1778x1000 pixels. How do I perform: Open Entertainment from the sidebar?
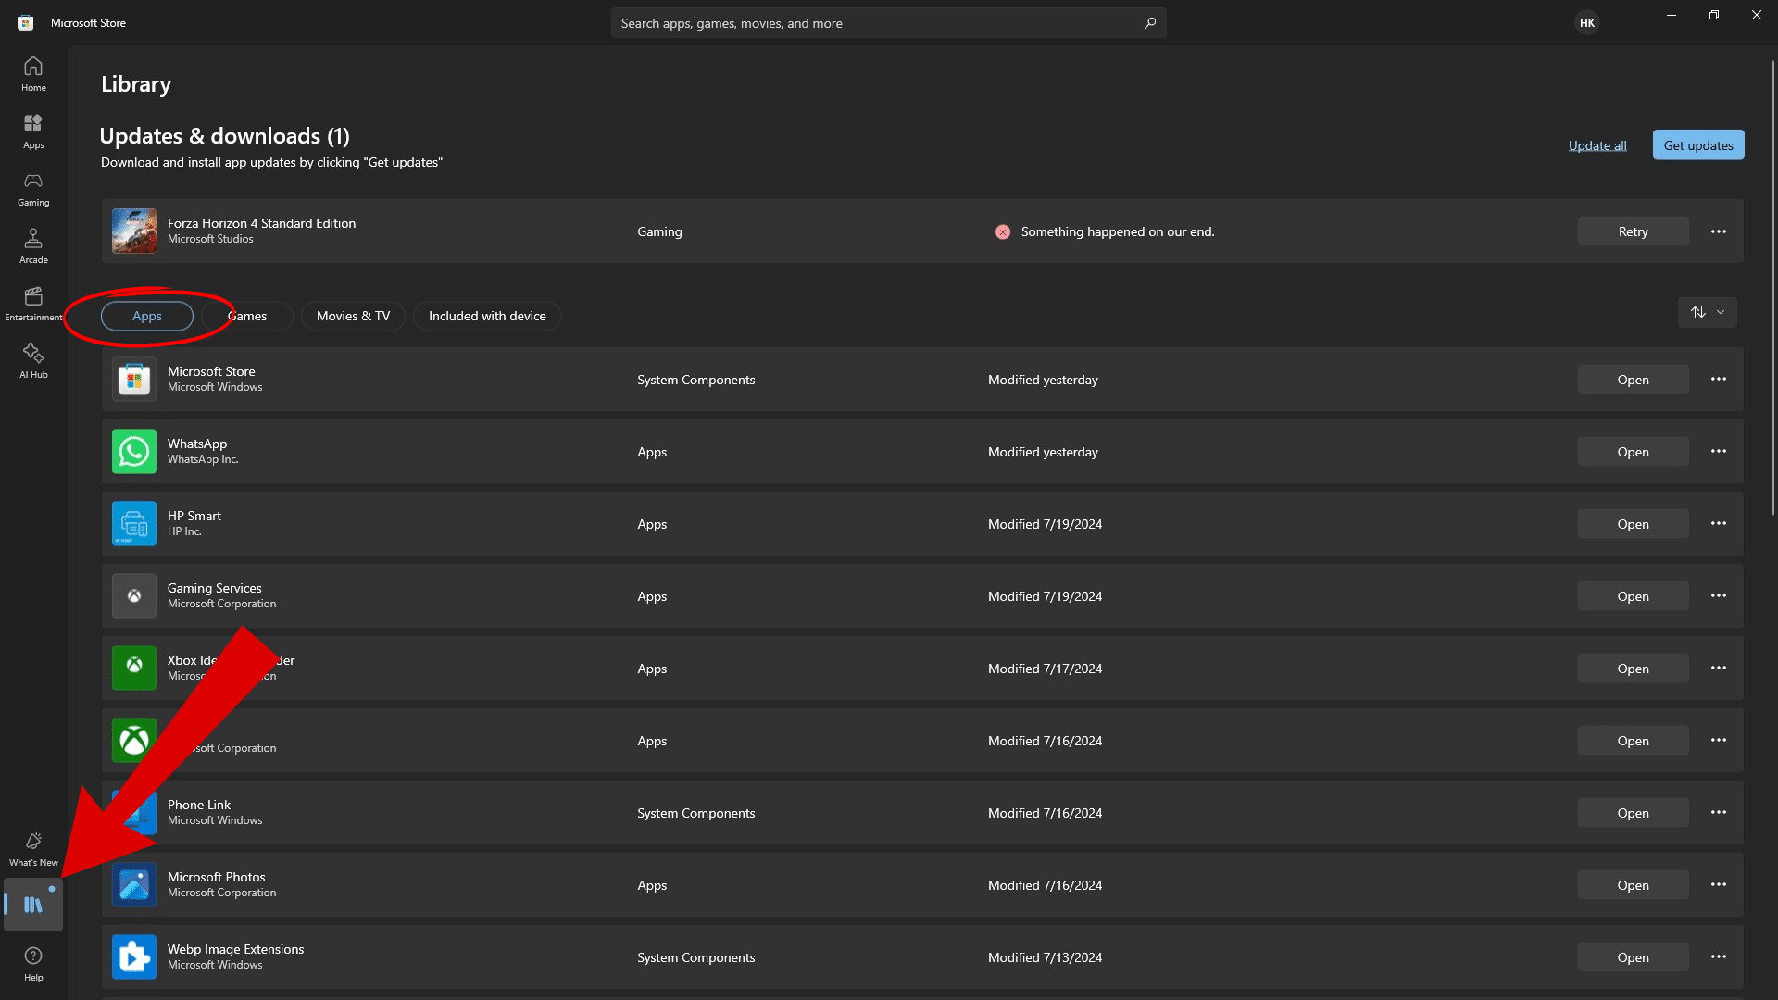point(33,304)
